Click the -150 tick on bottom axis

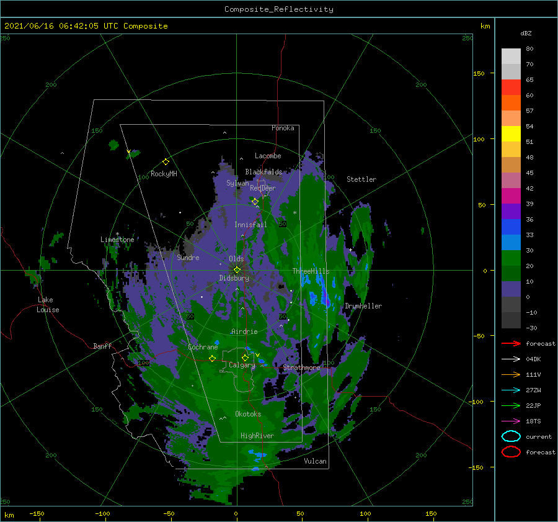click(x=37, y=513)
